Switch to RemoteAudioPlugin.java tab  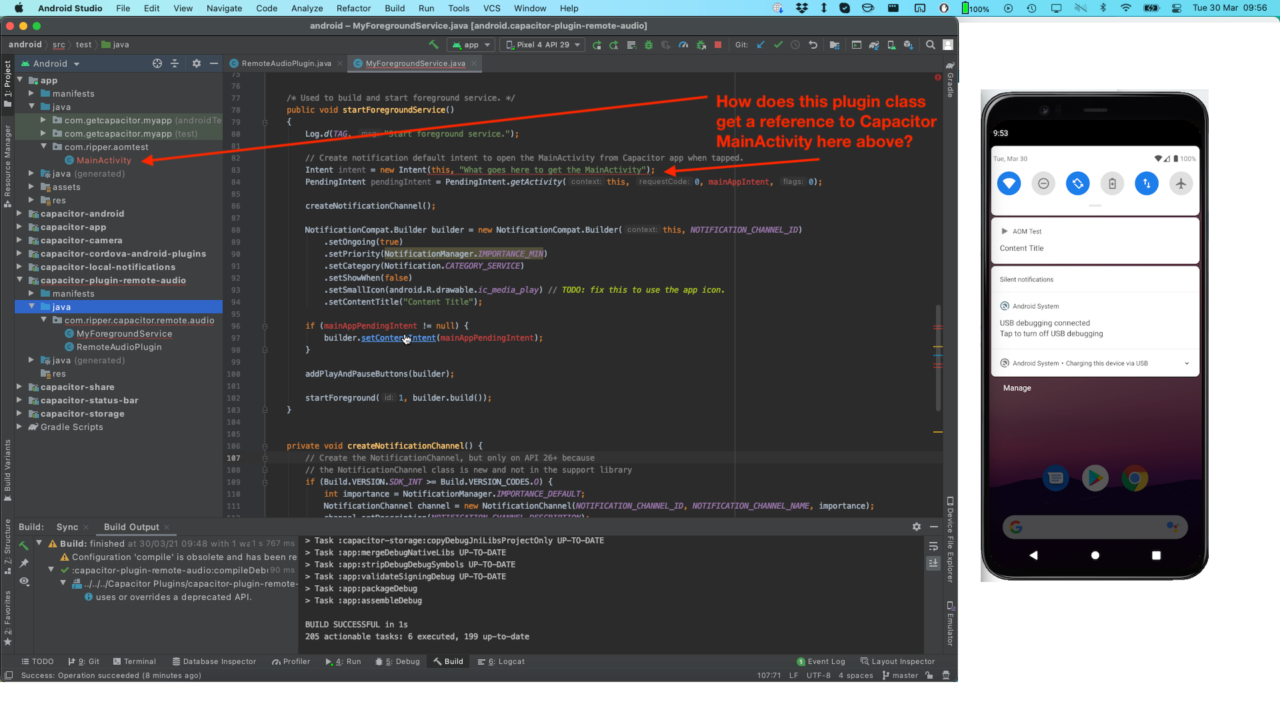pyautogui.click(x=285, y=63)
